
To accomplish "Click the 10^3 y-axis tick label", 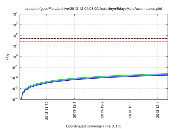I will [15, 25].
